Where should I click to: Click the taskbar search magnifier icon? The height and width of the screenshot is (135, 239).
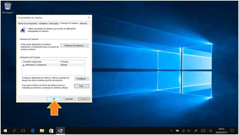[x=14, y=130]
